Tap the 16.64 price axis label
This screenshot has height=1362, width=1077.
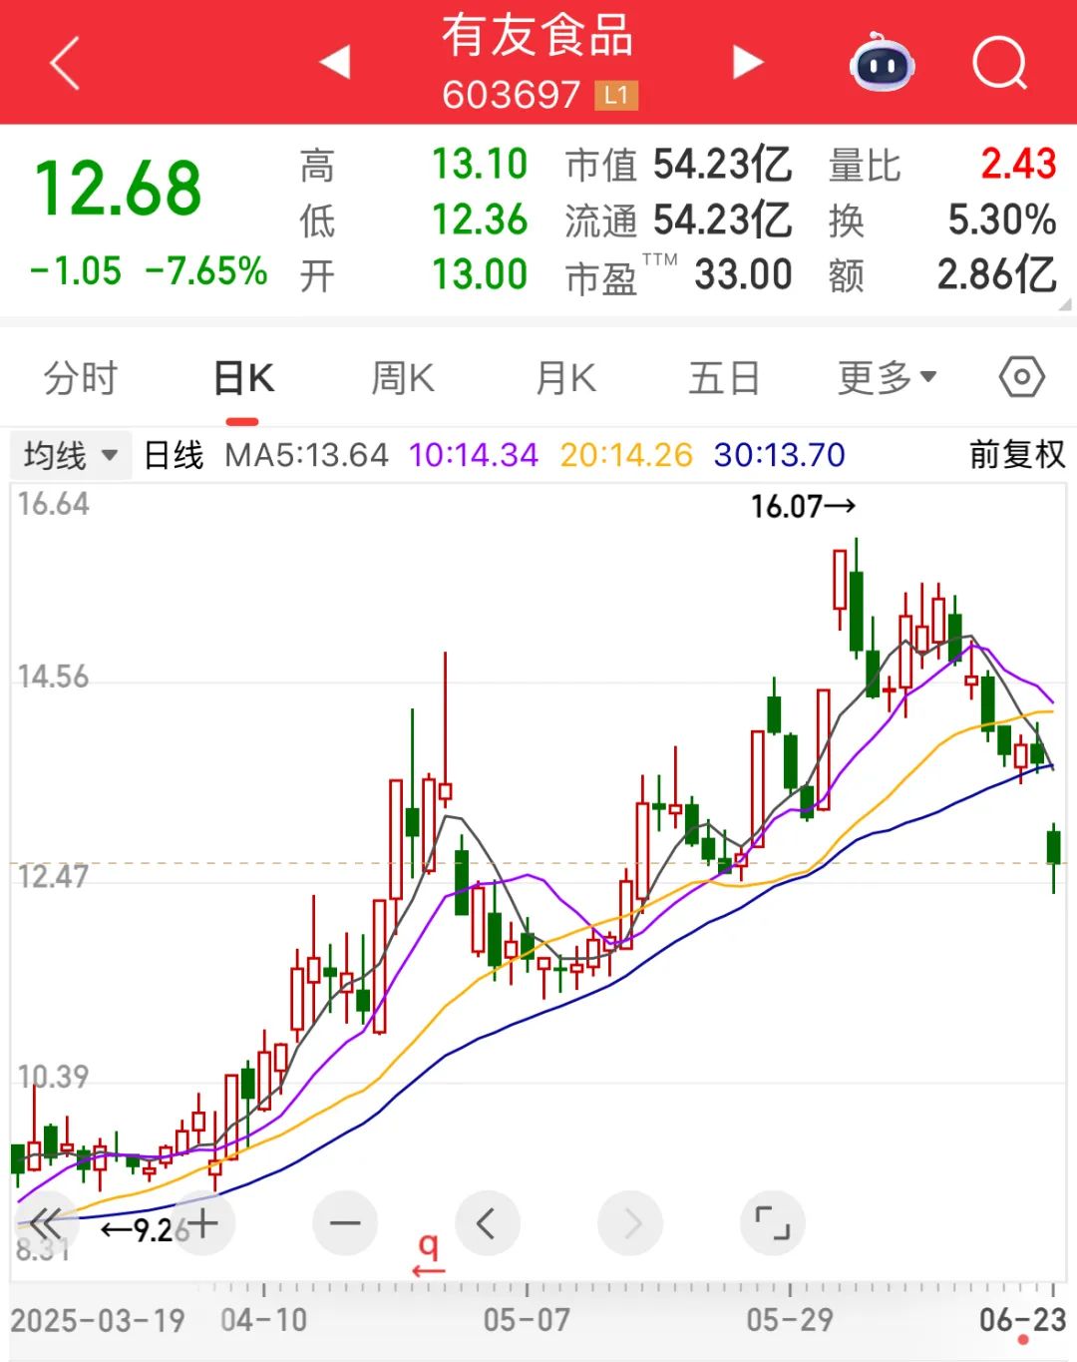[x=54, y=504]
